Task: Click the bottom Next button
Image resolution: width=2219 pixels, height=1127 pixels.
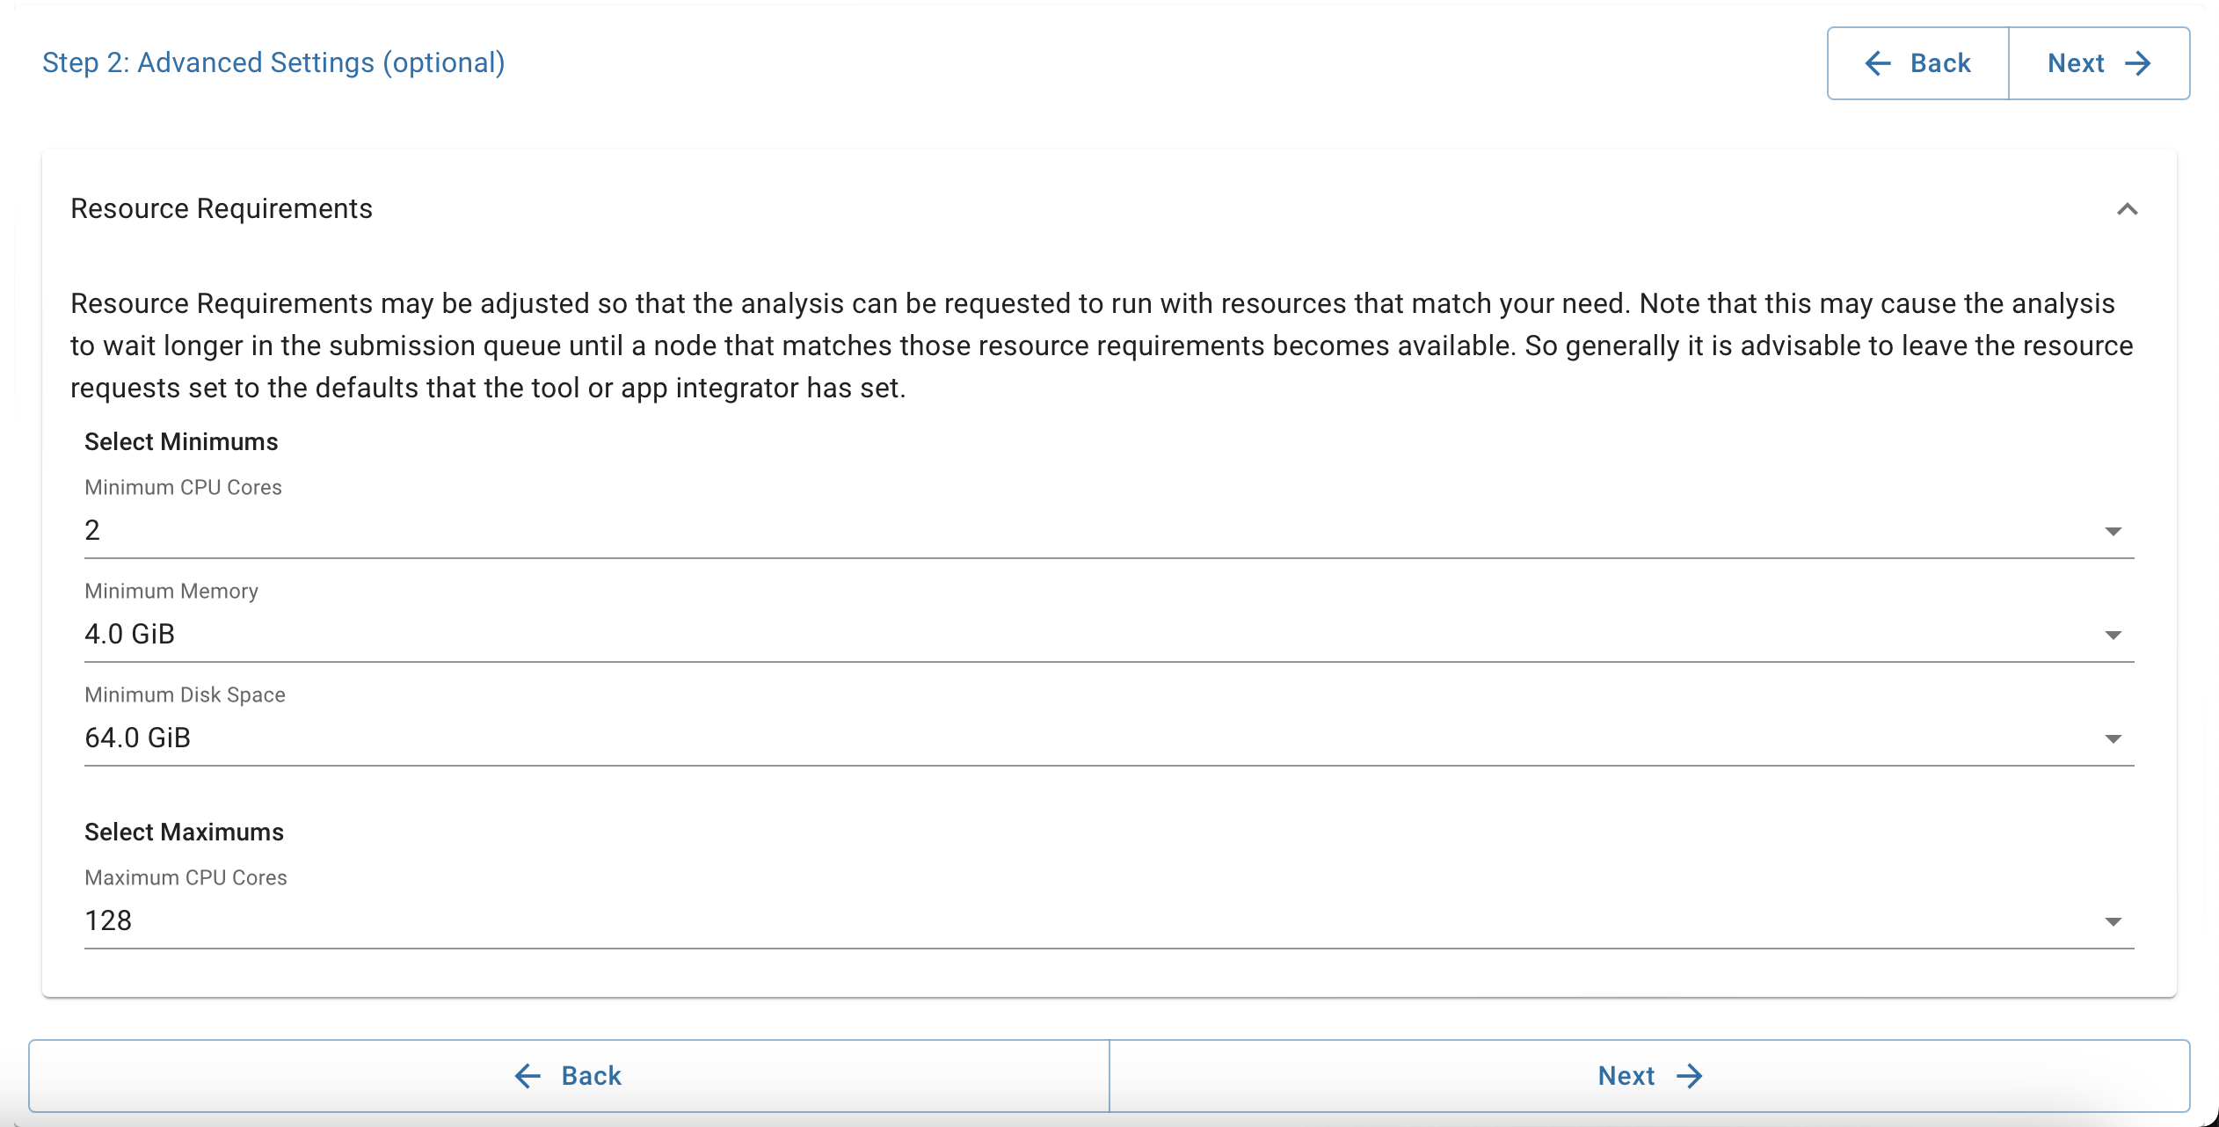Action: coord(1648,1075)
